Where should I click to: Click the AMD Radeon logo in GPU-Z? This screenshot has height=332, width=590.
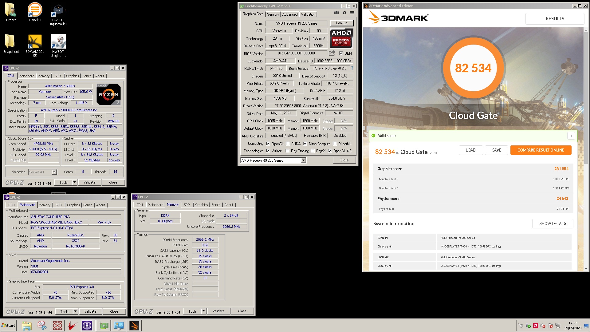click(341, 38)
